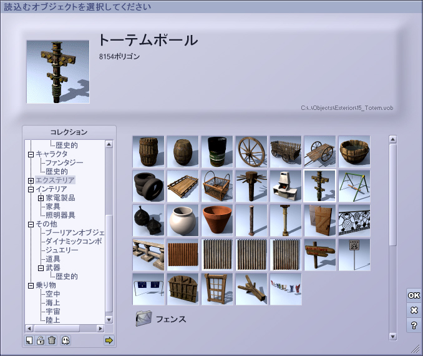Select the wicker basket thumbnail
The width and height of the screenshot is (423, 356).
217,186
